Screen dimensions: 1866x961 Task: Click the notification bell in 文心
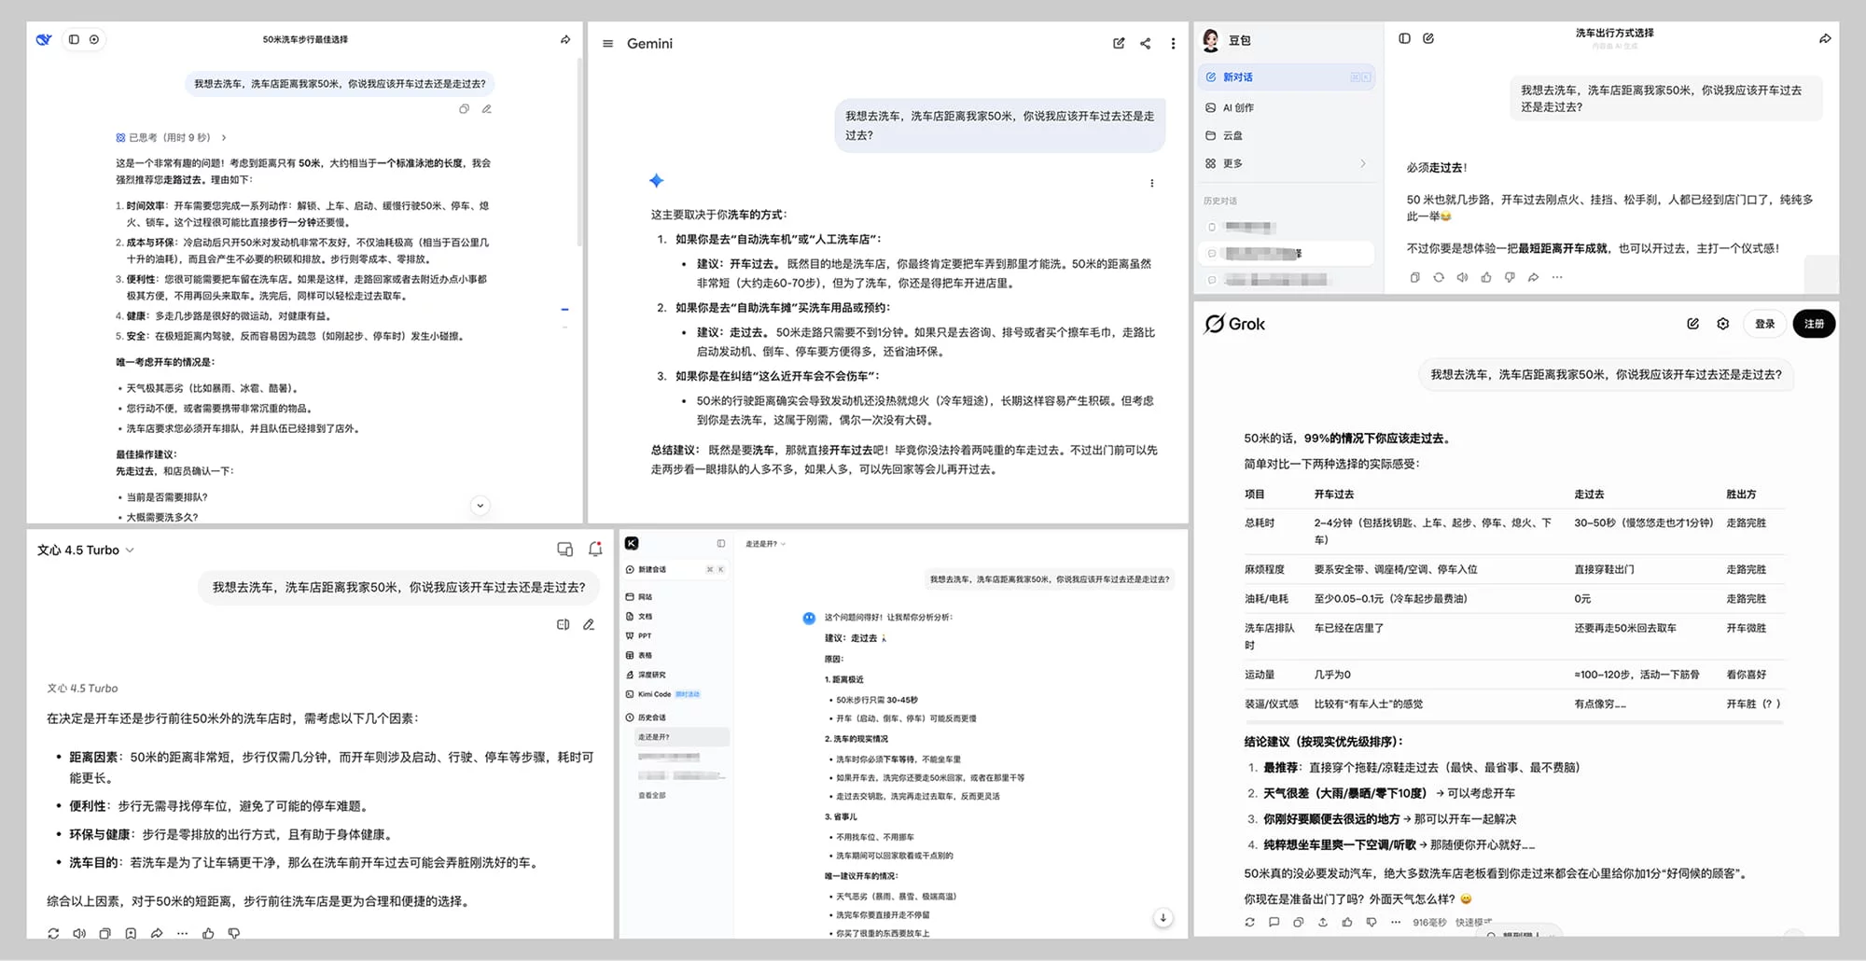(595, 550)
